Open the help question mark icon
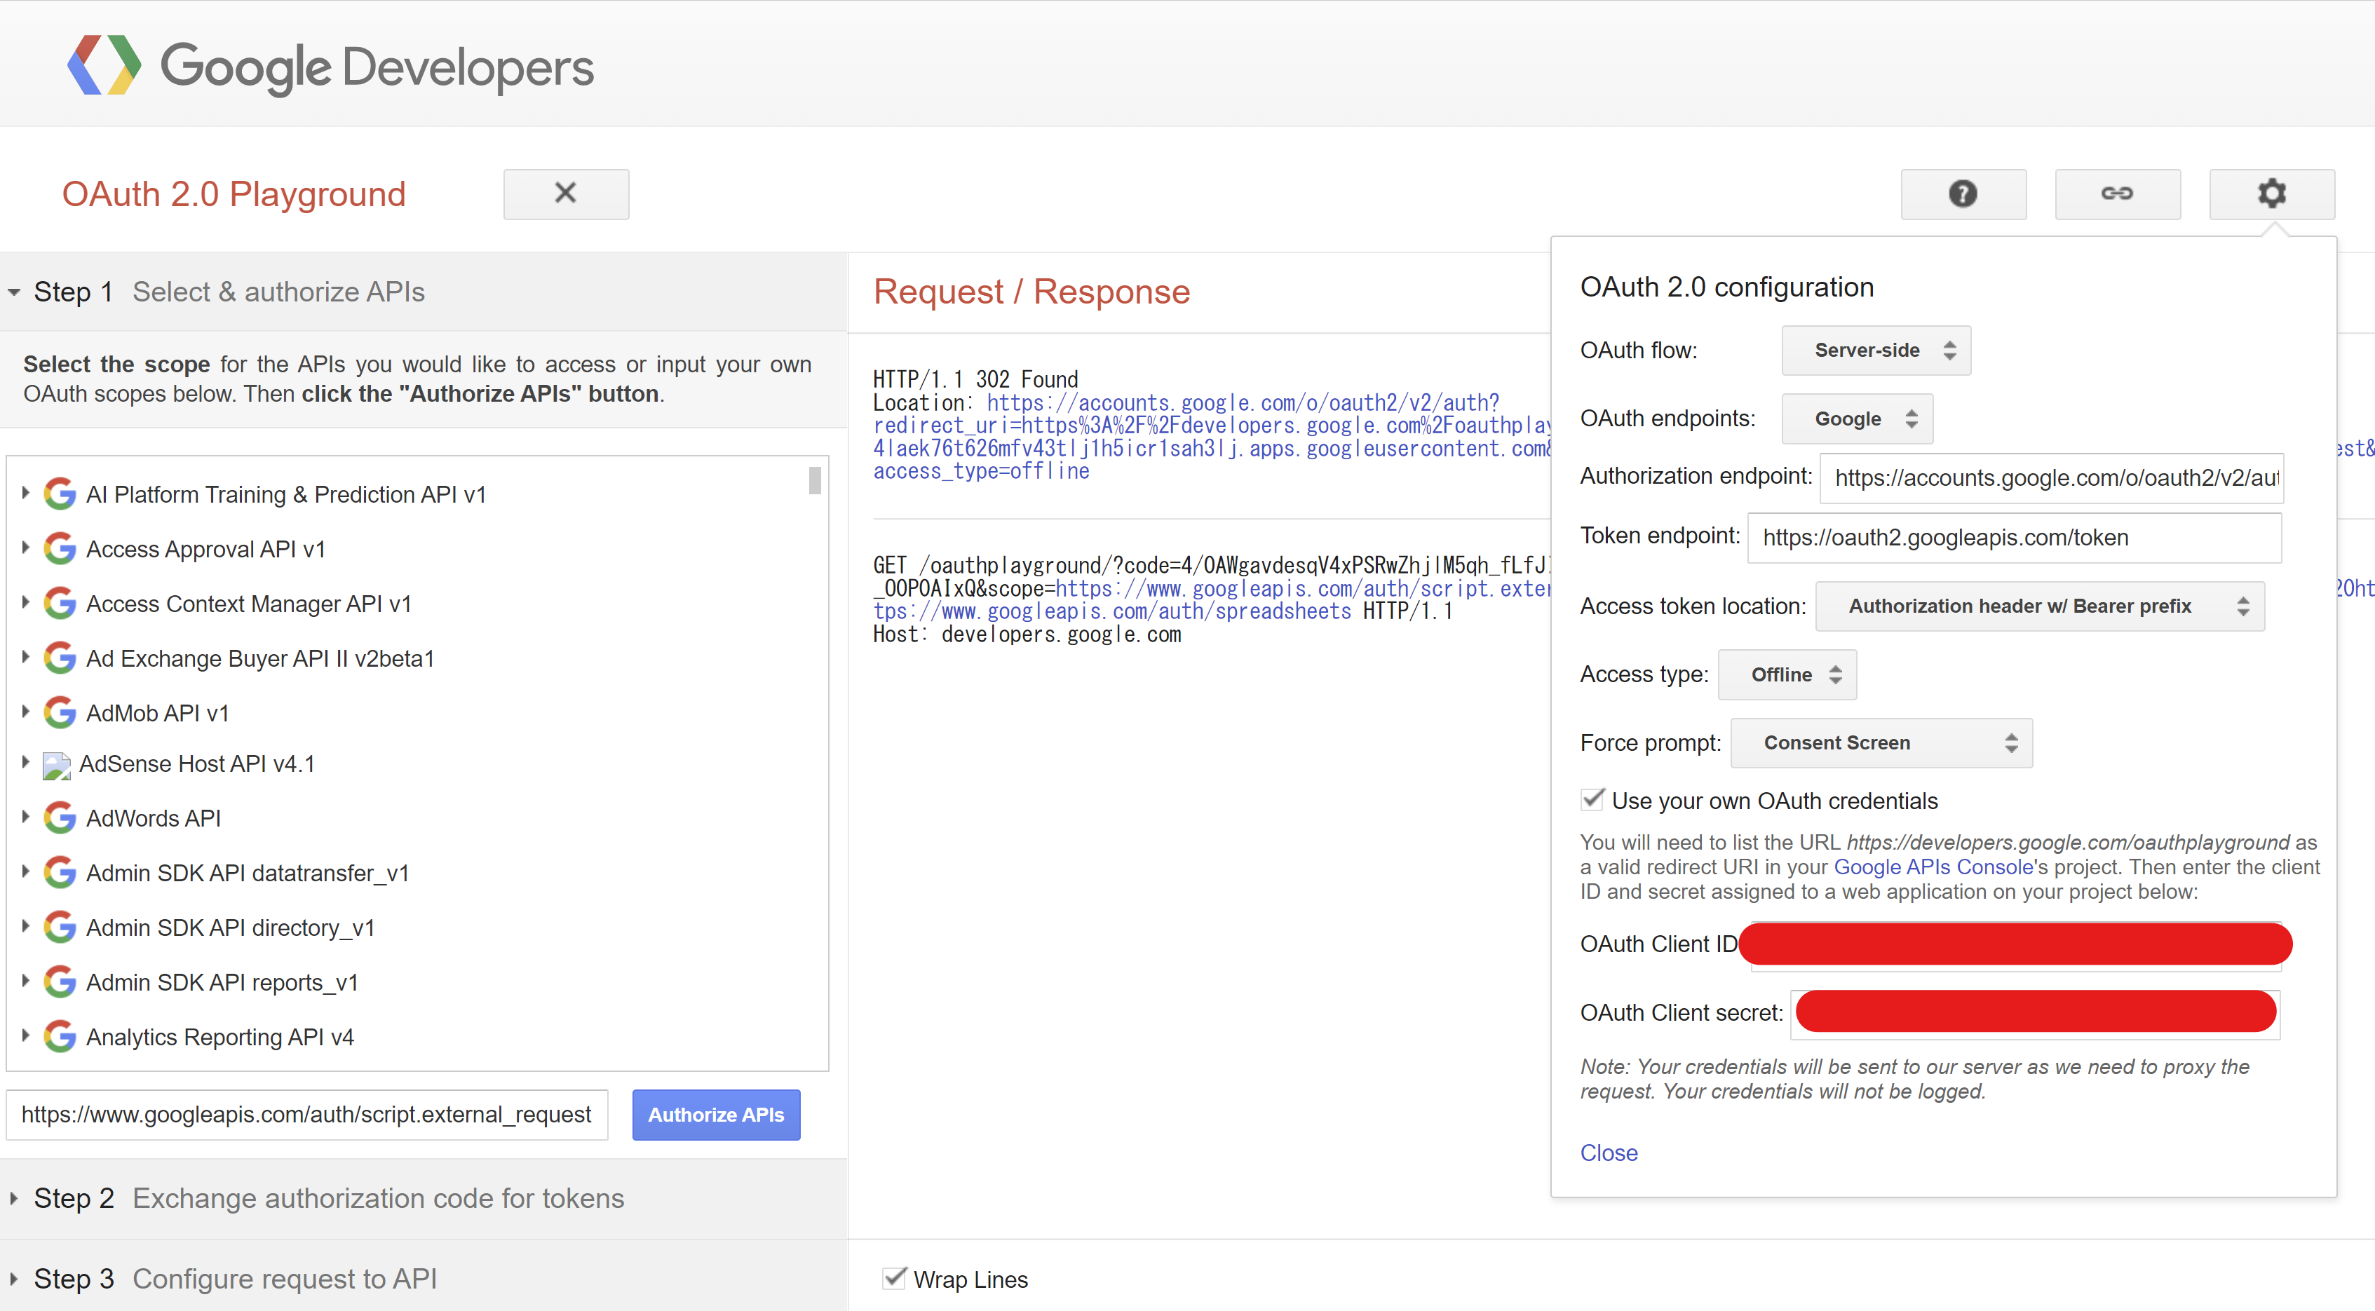 click(x=1963, y=193)
